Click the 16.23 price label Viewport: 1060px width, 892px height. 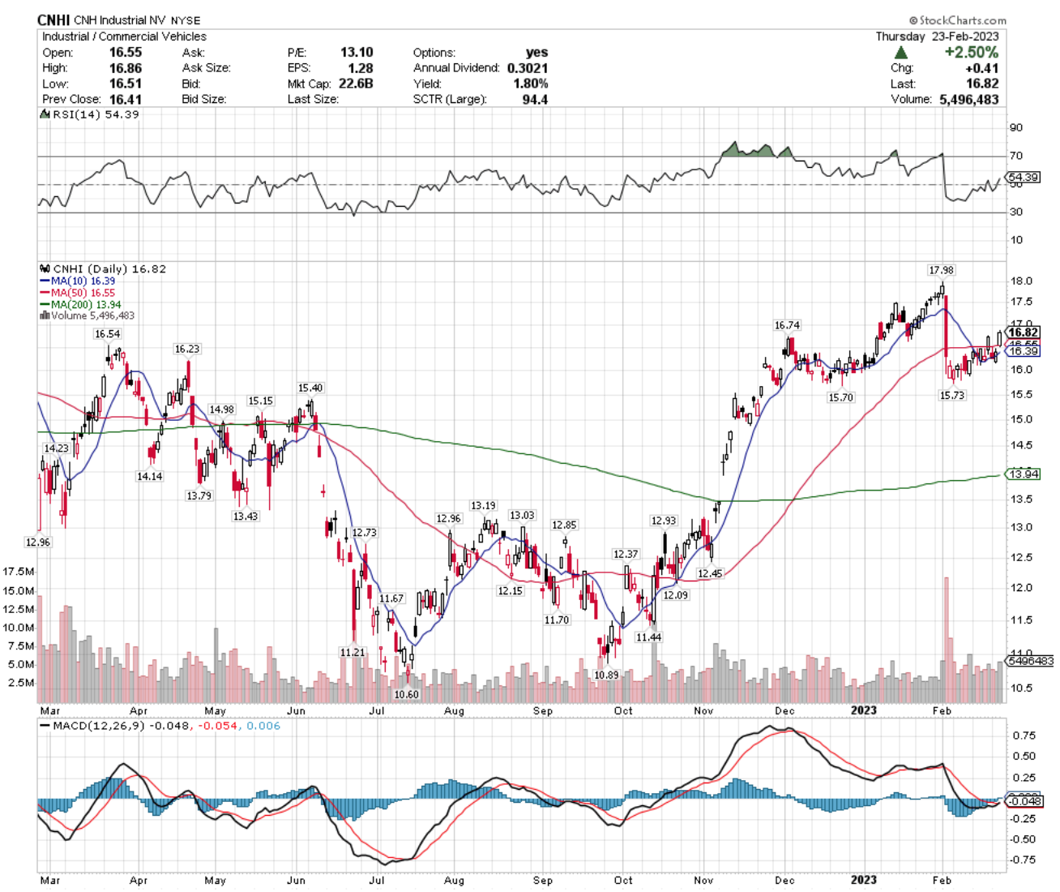(x=186, y=349)
